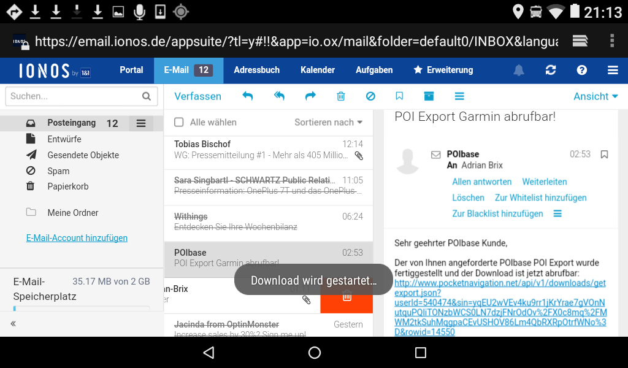Click the notification bell icon
Screen dimensions: 628x368
pos(519,70)
